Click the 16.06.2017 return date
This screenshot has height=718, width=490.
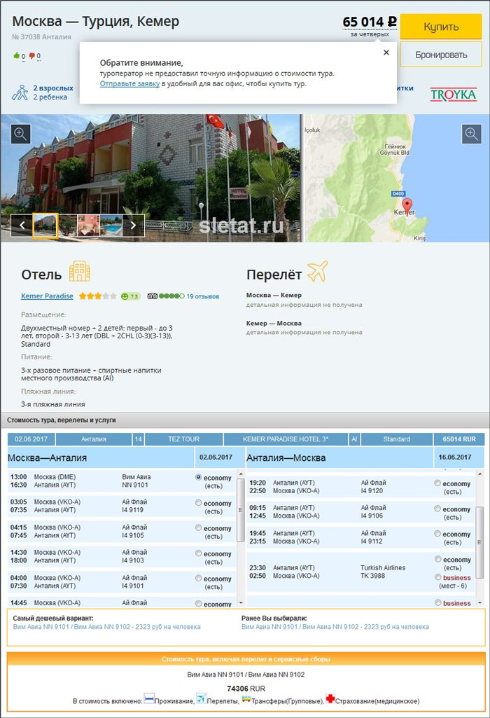pyautogui.click(x=455, y=457)
